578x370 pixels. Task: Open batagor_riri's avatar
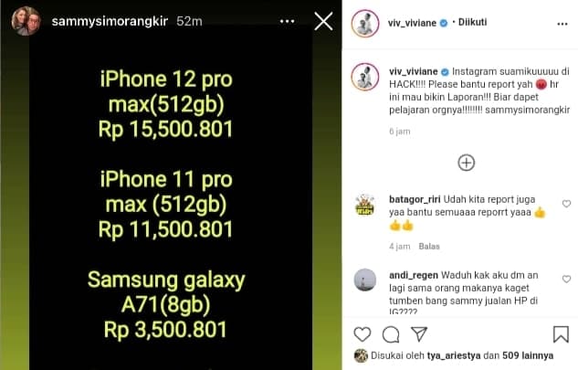coord(365,205)
